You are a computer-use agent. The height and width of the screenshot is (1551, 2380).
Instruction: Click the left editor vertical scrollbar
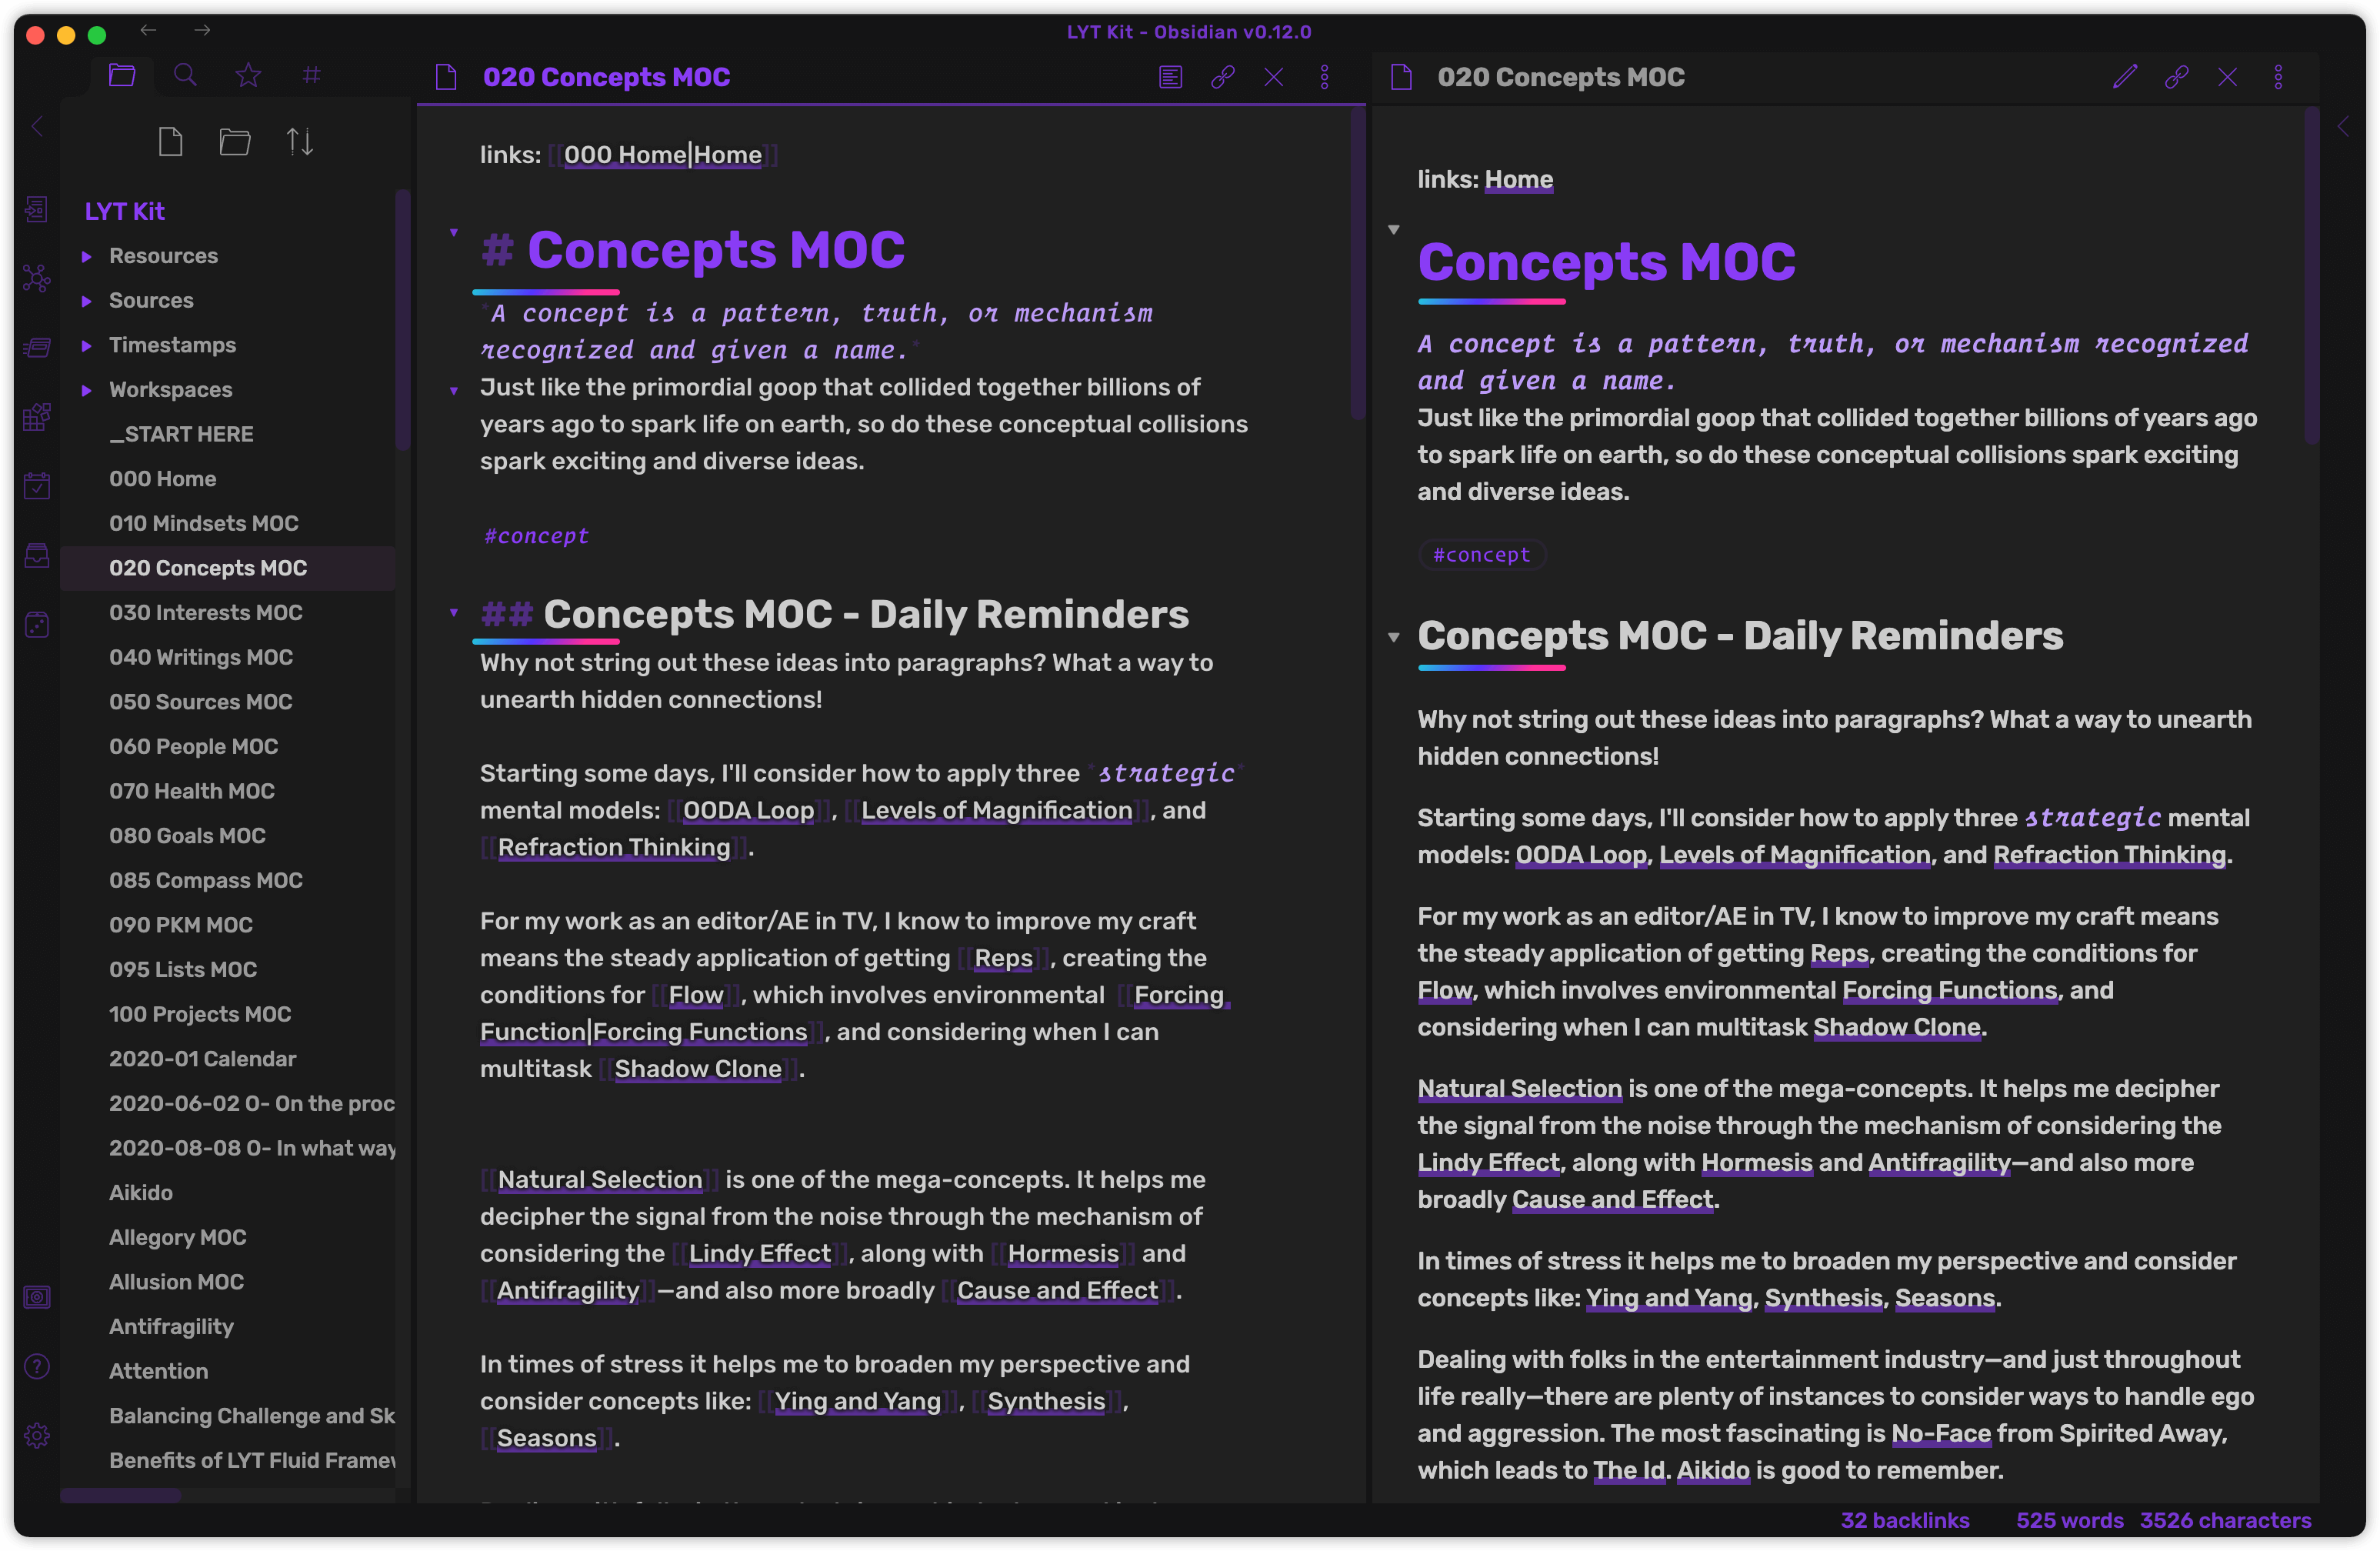click(1357, 265)
